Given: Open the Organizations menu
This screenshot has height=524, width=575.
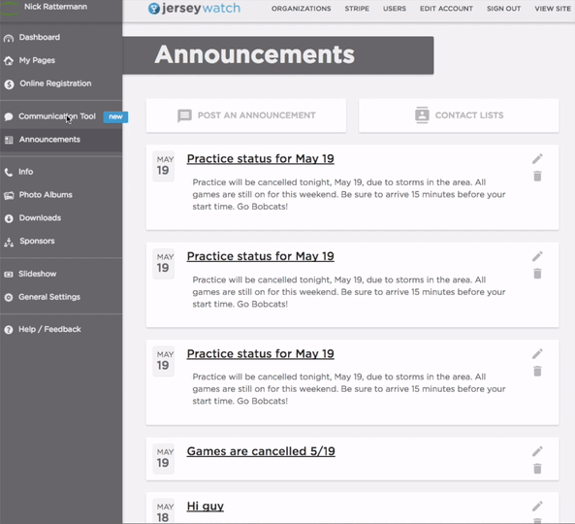Looking at the screenshot, I should [x=301, y=9].
